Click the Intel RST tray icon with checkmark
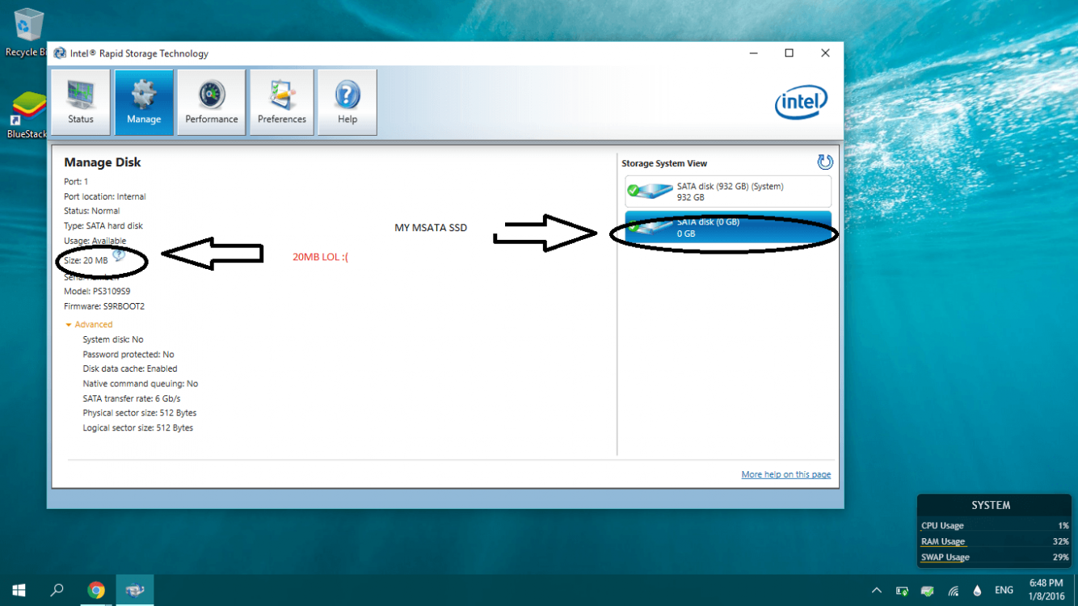 coord(928,591)
